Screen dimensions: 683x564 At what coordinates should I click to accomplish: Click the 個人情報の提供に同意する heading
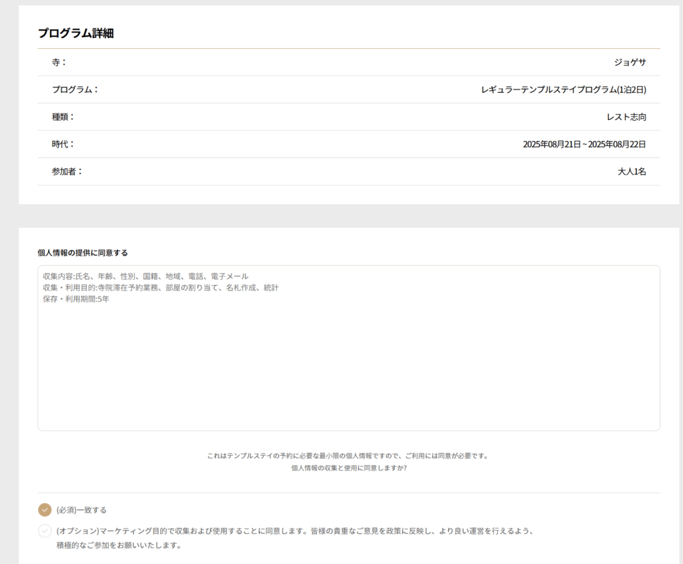pos(83,253)
